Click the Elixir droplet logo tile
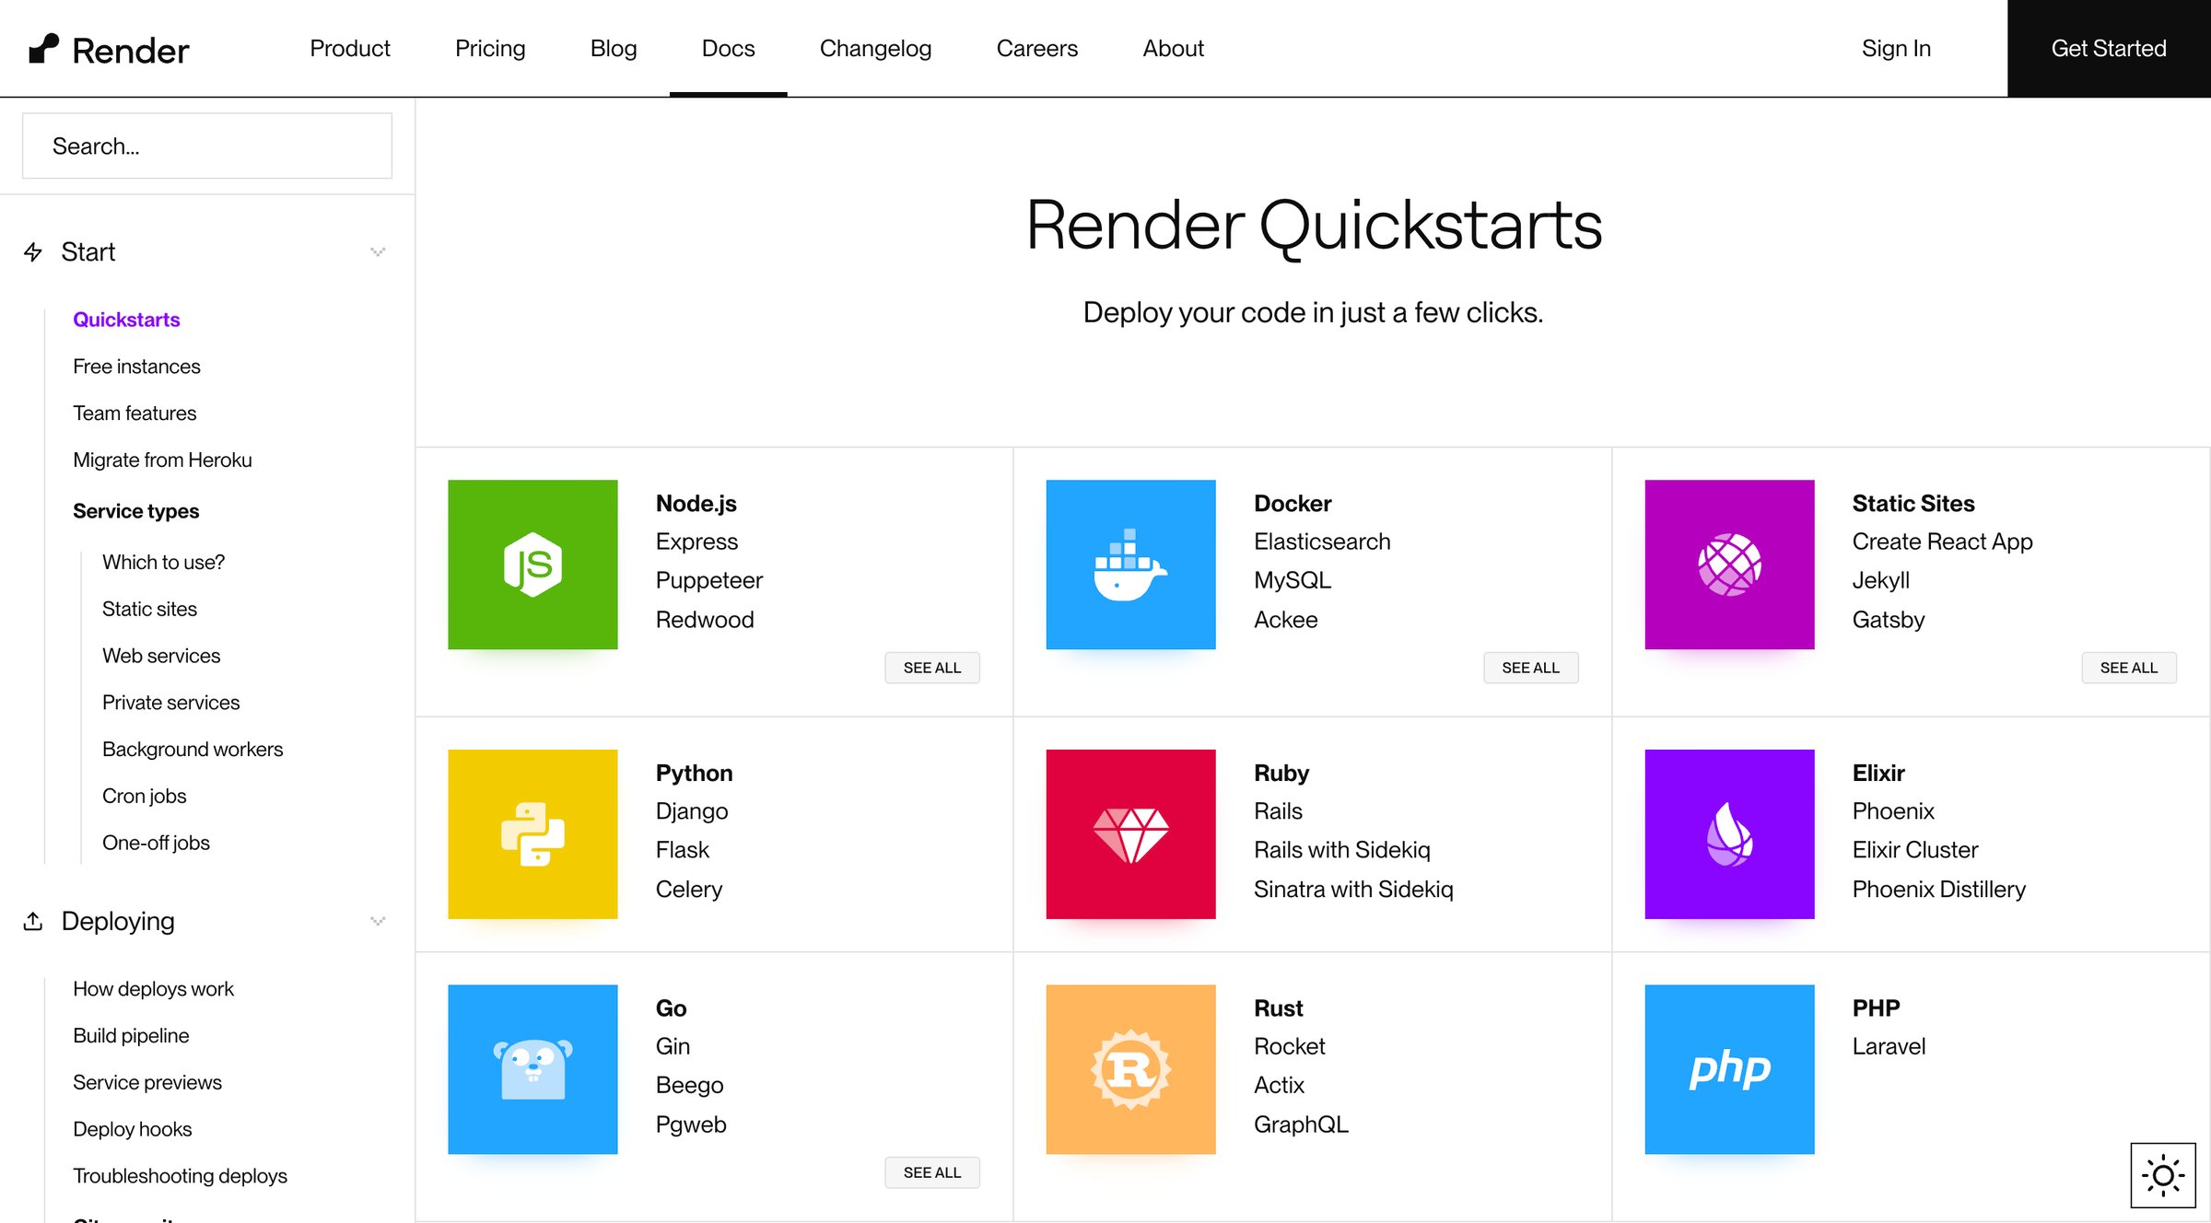Image resolution: width=2211 pixels, height=1223 pixels. (1729, 834)
